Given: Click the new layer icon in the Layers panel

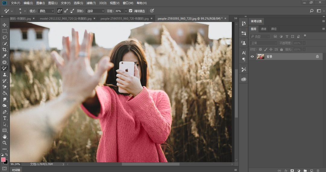Looking at the screenshot, I should (312, 170).
